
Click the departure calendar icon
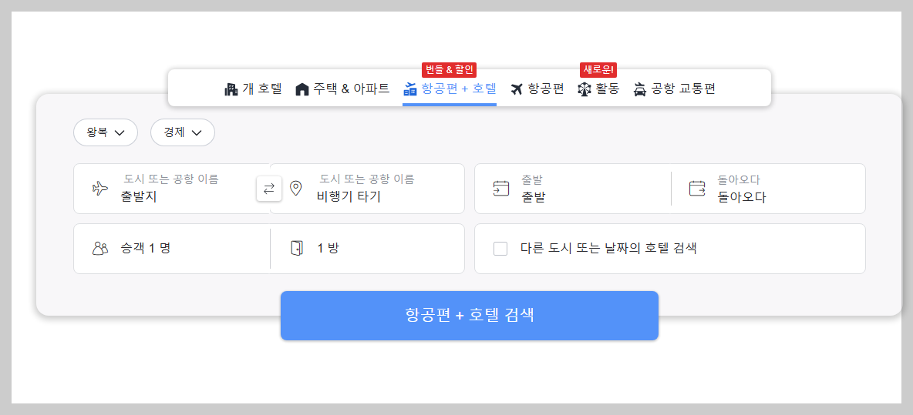pos(500,189)
